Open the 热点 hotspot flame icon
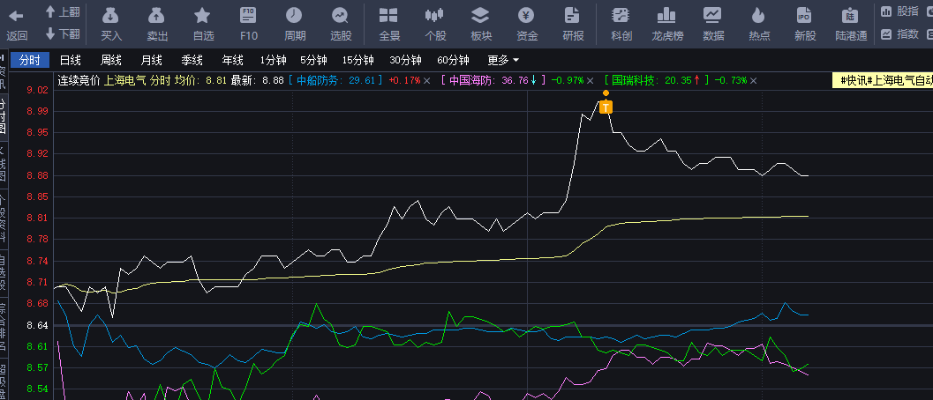The height and width of the screenshot is (400, 933). point(758,16)
